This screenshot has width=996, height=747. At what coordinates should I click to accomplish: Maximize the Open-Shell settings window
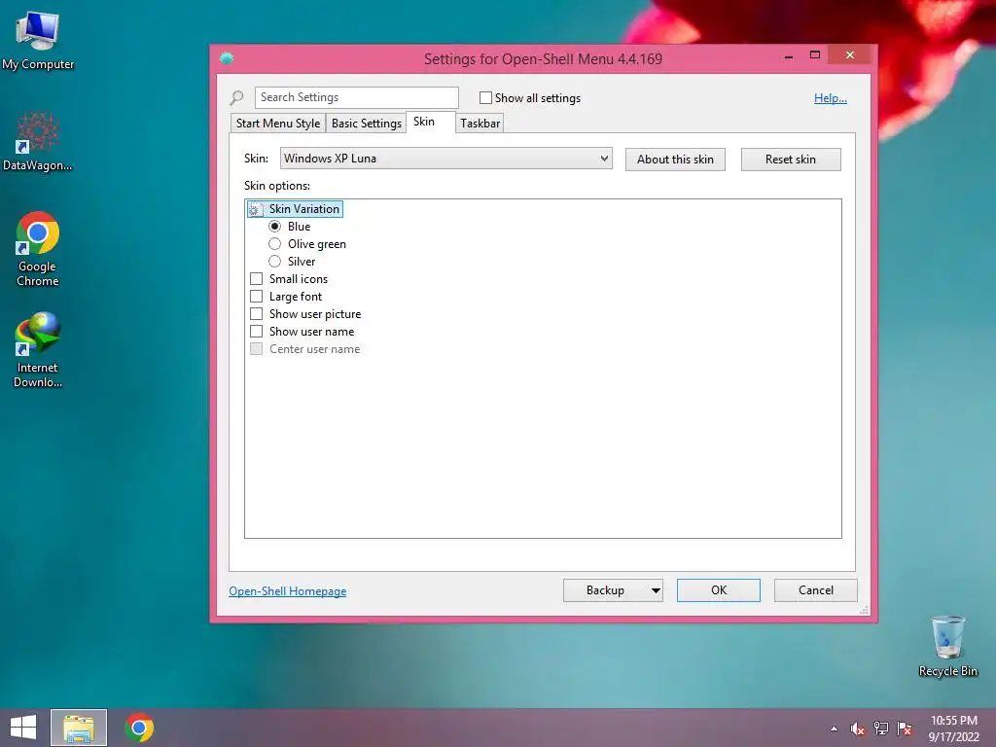(815, 55)
